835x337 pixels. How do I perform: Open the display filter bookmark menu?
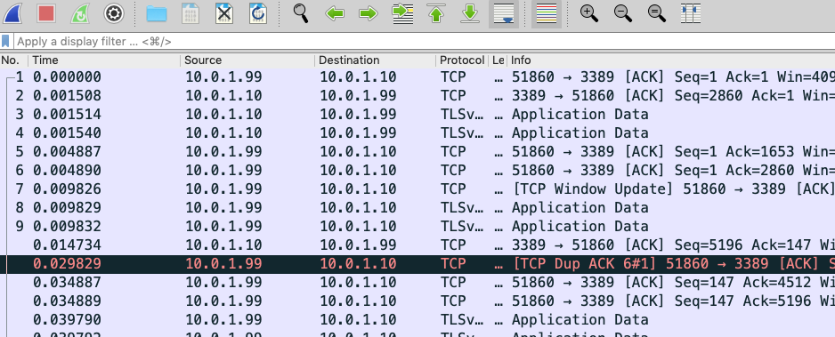point(6,41)
